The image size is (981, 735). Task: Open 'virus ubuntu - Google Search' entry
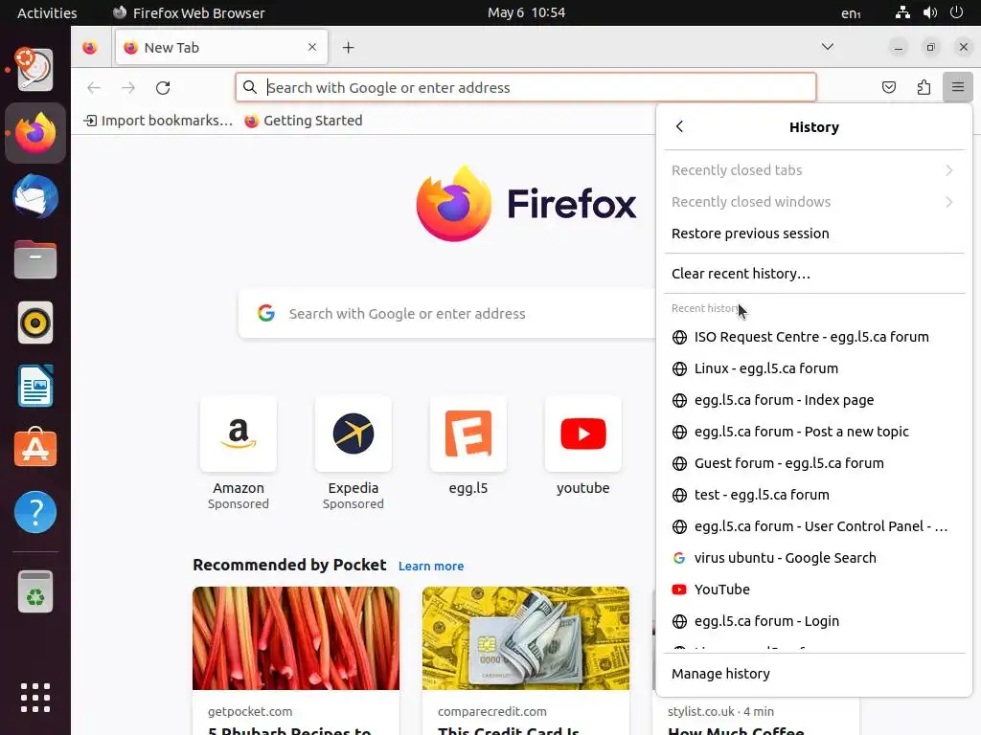coord(814,558)
